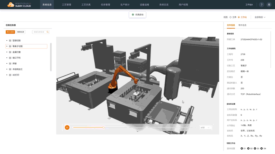Select cutting workbench option 02
This screenshot has width=275, height=154.
248,149
